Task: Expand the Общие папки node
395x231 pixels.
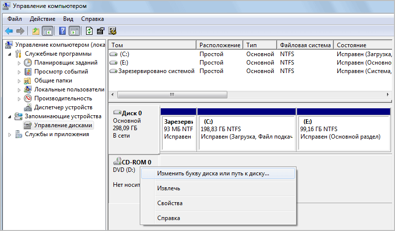Action: click(x=19, y=81)
